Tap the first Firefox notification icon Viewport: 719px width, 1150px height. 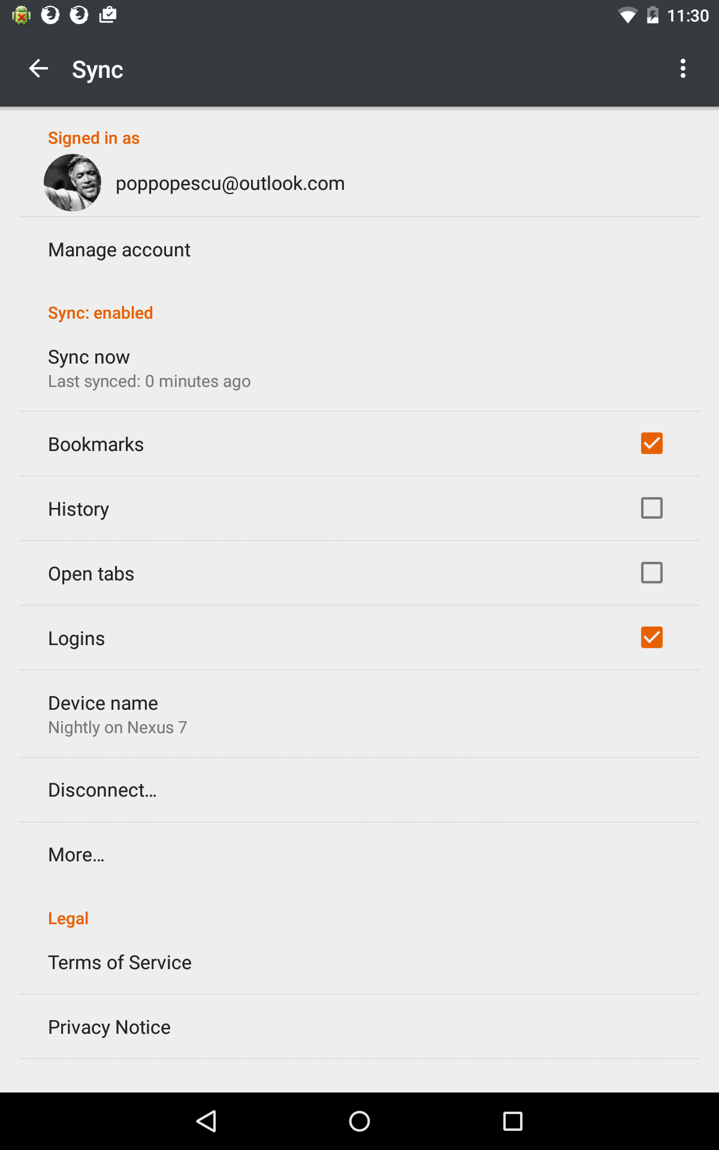tap(50, 15)
